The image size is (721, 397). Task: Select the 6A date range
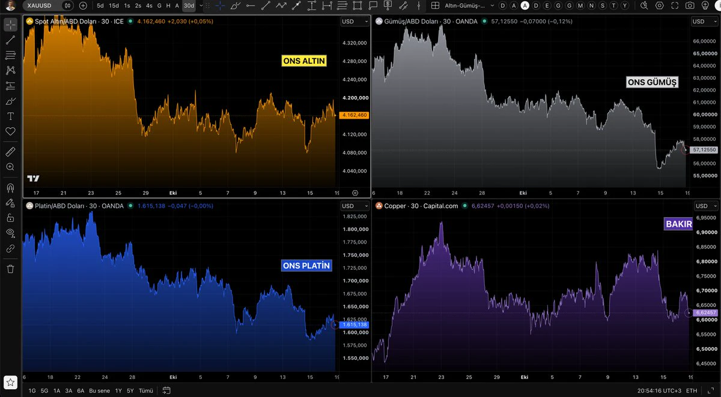[x=81, y=390]
